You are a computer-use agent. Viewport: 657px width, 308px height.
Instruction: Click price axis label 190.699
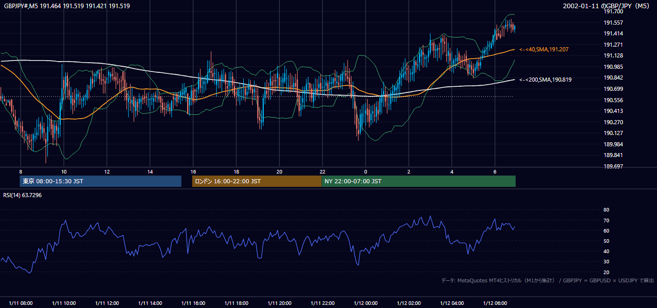pyautogui.click(x=613, y=89)
